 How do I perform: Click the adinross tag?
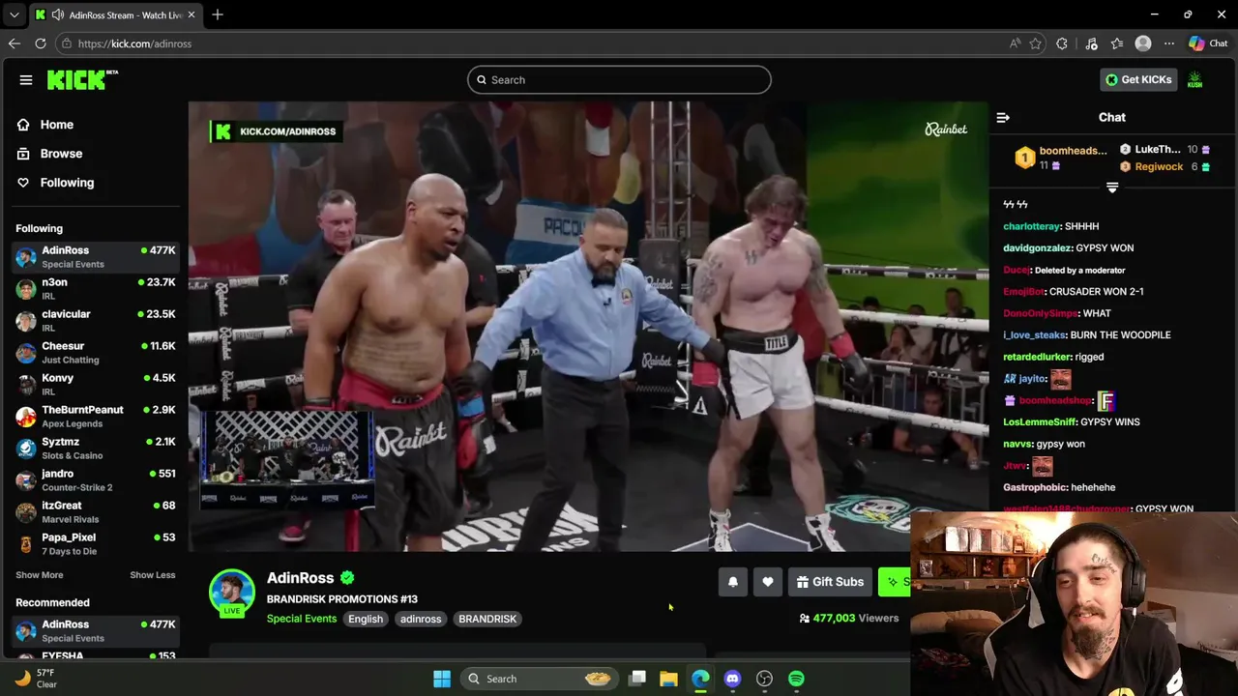coord(421,619)
